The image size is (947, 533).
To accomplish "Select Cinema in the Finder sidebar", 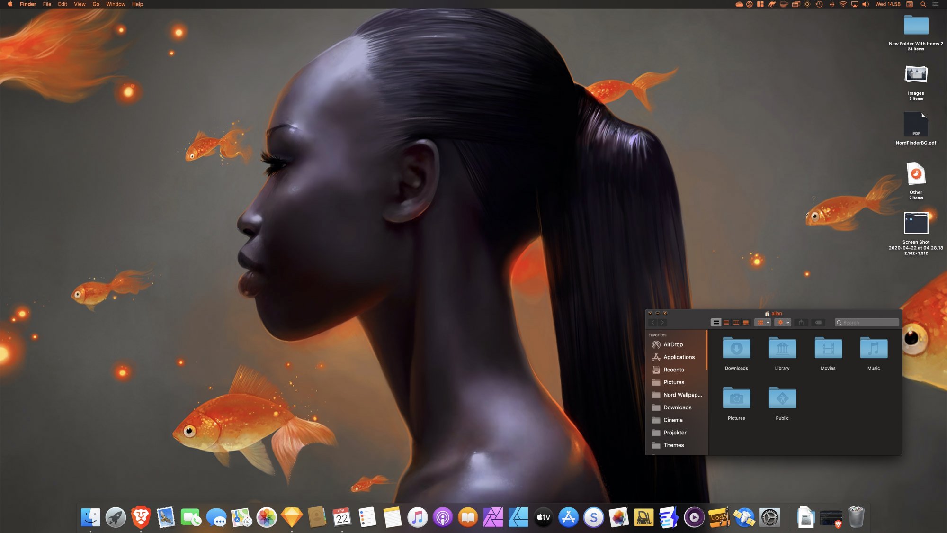I will [x=677, y=420].
